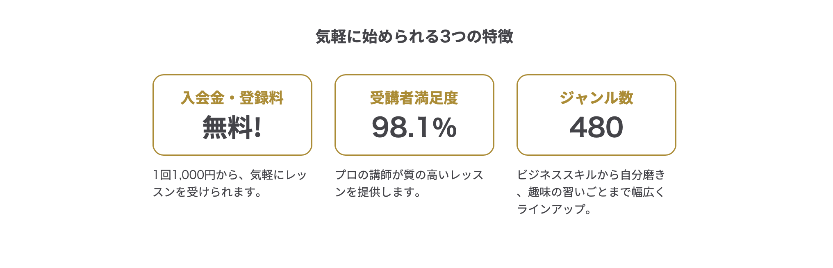
Task: Click the line スンを受けられます。
Action: (207, 192)
